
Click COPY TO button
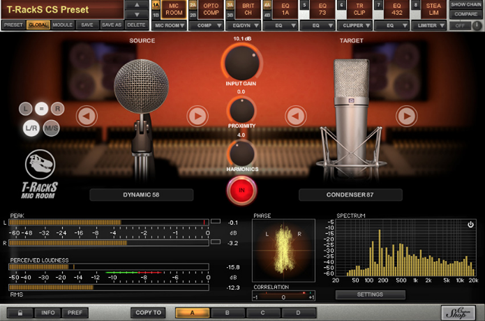148,313
